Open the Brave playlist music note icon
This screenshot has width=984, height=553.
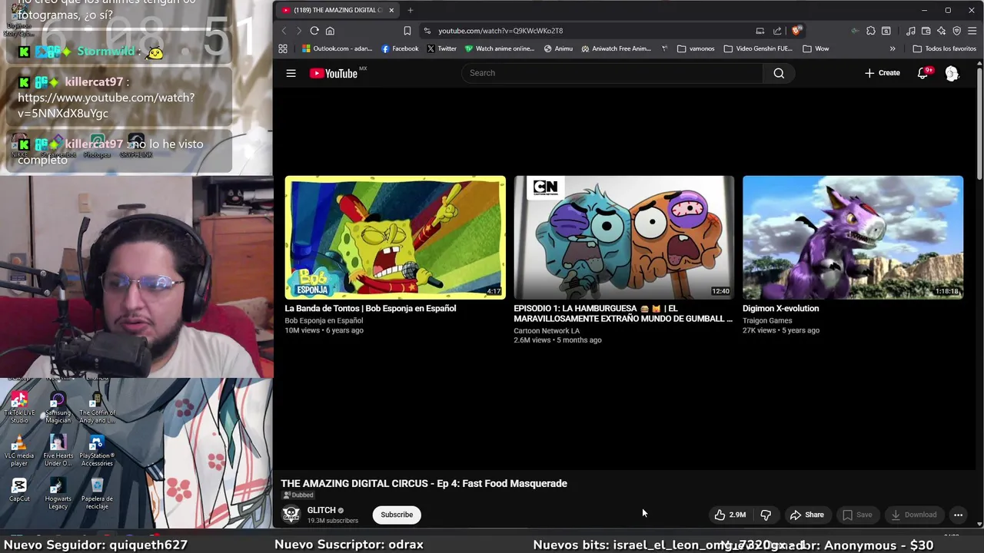click(x=911, y=31)
